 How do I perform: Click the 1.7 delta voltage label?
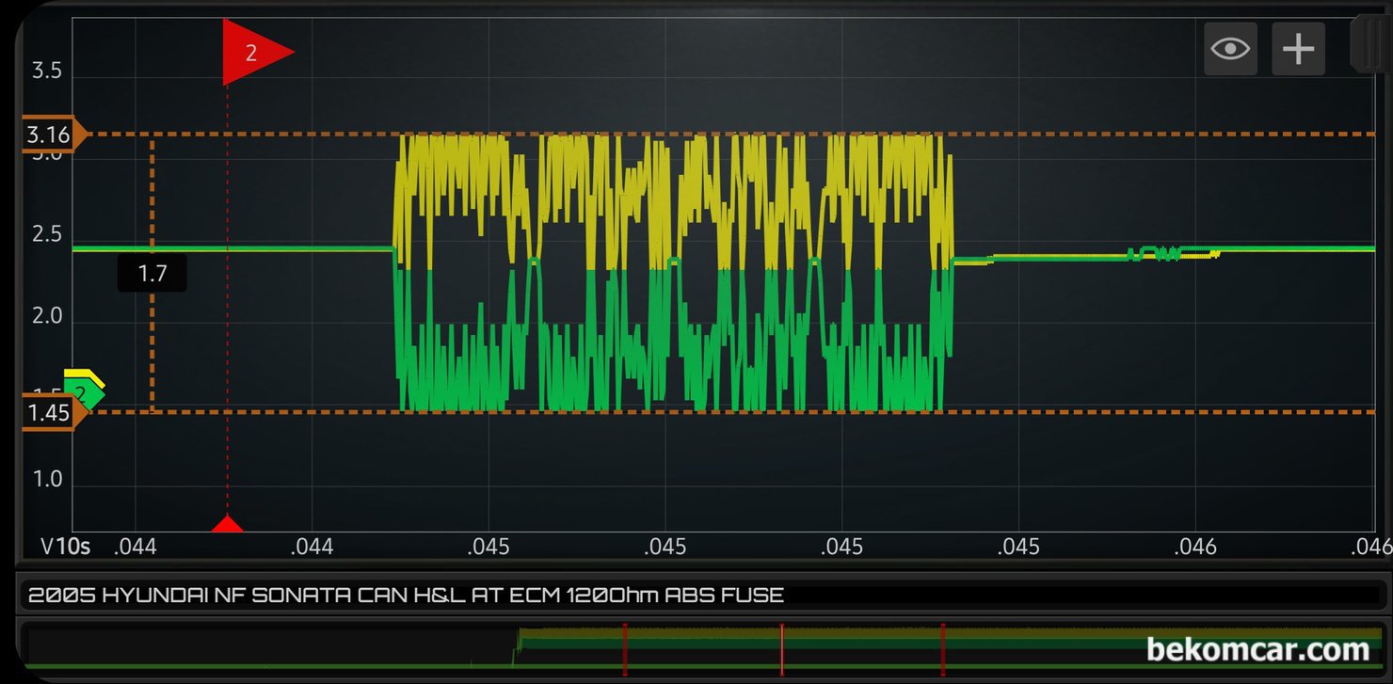[152, 274]
